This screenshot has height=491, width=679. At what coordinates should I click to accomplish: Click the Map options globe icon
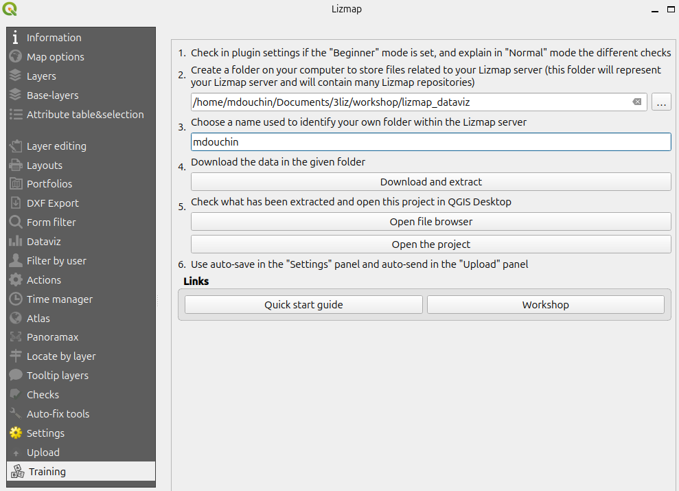click(x=16, y=57)
